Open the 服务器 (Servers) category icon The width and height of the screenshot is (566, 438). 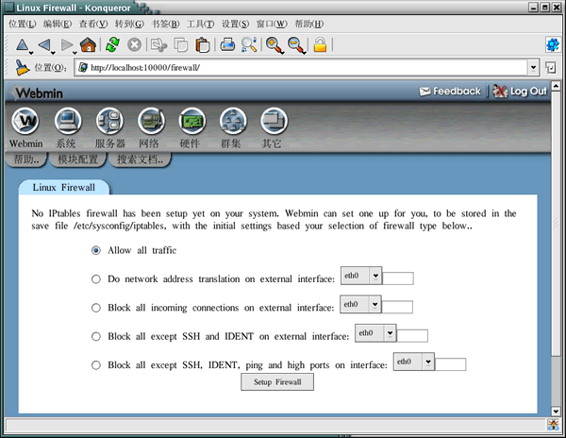pyautogui.click(x=109, y=121)
